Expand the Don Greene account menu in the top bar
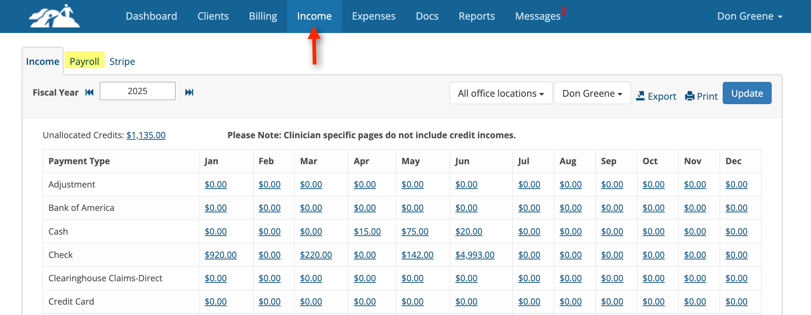Image resolution: width=811 pixels, height=315 pixels. [x=750, y=16]
